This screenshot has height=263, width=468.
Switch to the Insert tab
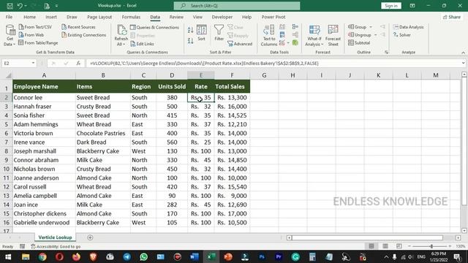(x=51, y=17)
